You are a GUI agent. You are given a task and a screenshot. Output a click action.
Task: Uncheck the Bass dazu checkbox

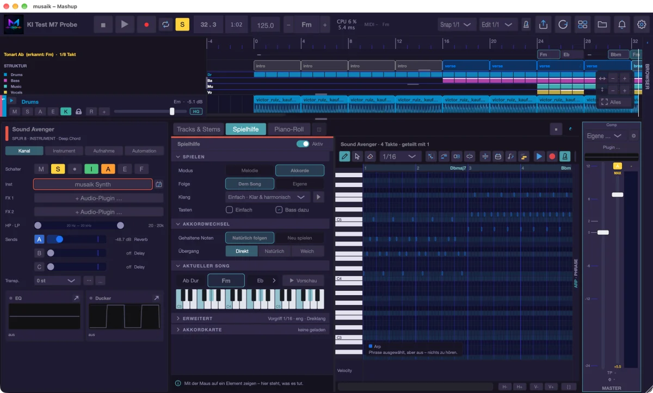(279, 210)
